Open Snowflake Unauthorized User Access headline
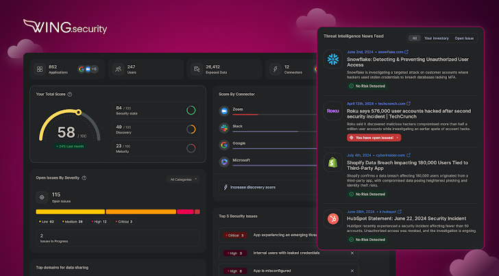499x276 pixels. 408,62
